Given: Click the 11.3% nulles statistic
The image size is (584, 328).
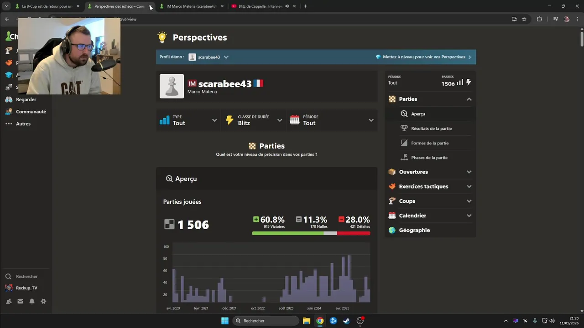Looking at the screenshot, I should tap(312, 222).
